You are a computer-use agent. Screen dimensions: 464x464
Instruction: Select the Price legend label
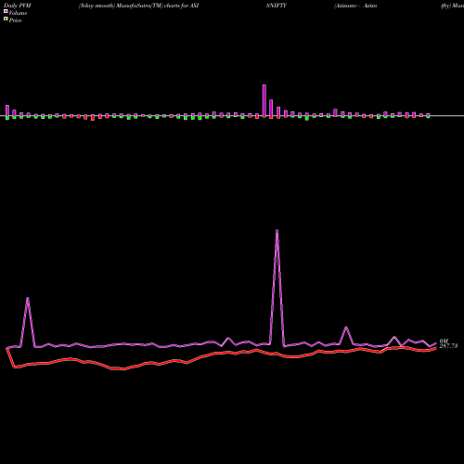[x=15, y=20]
